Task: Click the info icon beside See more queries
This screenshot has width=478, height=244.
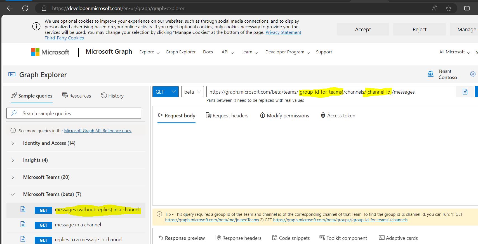Action: [13, 131]
